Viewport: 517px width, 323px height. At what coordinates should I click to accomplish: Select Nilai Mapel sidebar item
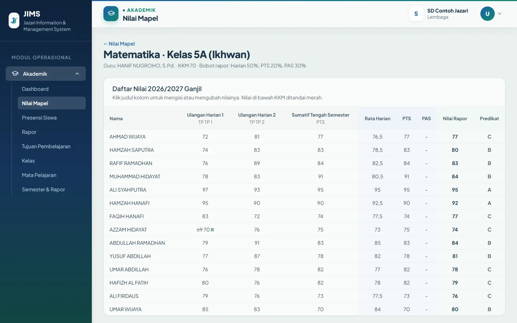[x=52, y=103]
